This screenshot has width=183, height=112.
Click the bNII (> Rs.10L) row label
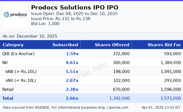pyautogui.click(x=21, y=72)
